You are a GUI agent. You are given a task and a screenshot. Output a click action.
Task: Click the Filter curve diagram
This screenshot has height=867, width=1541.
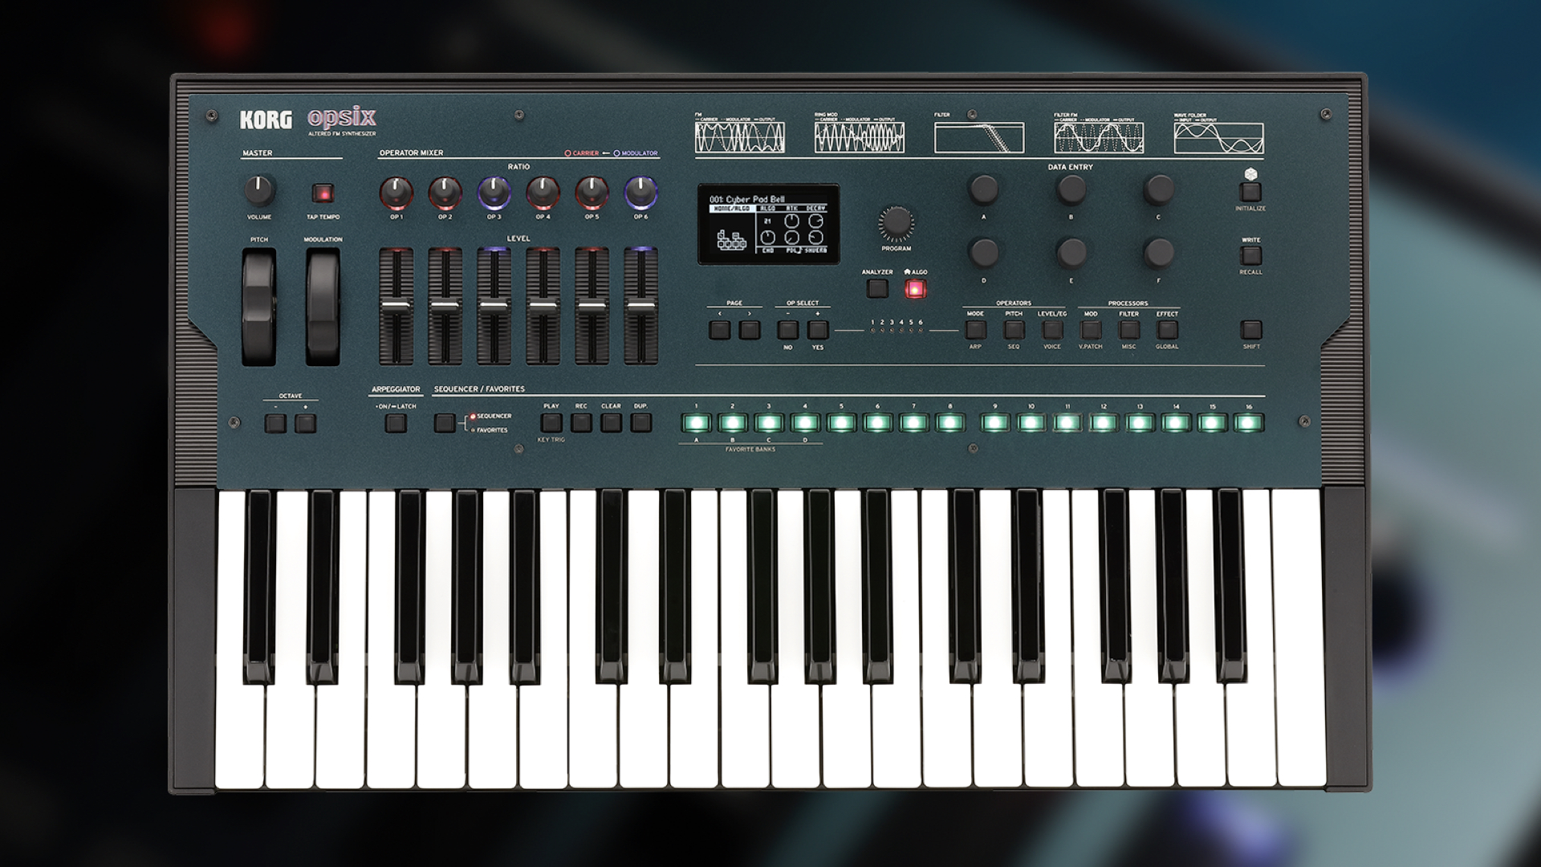click(x=979, y=137)
